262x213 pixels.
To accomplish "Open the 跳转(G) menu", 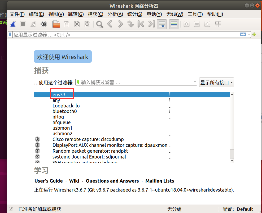I will pos(76,14).
